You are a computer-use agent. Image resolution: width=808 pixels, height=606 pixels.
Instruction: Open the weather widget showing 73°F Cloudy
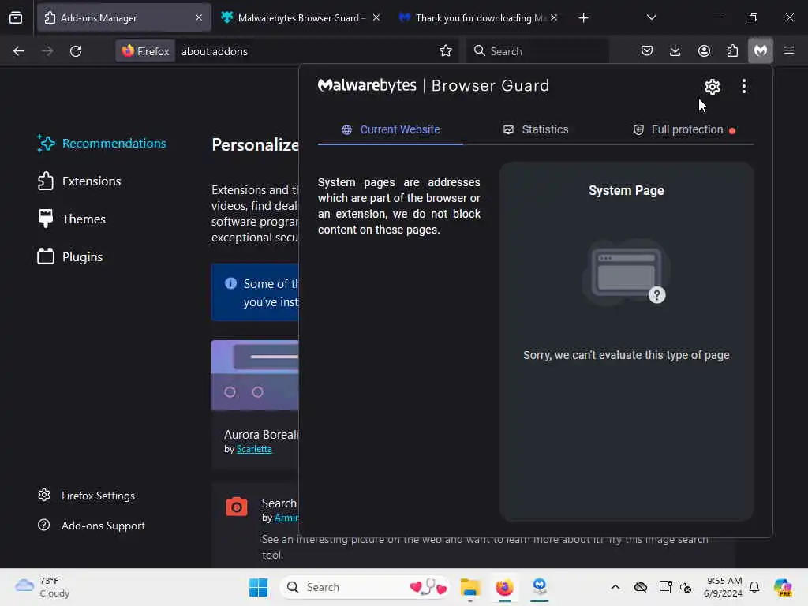[x=43, y=587]
